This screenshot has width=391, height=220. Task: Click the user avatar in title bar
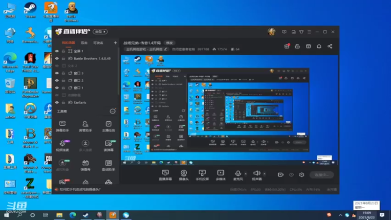(272, 32)
